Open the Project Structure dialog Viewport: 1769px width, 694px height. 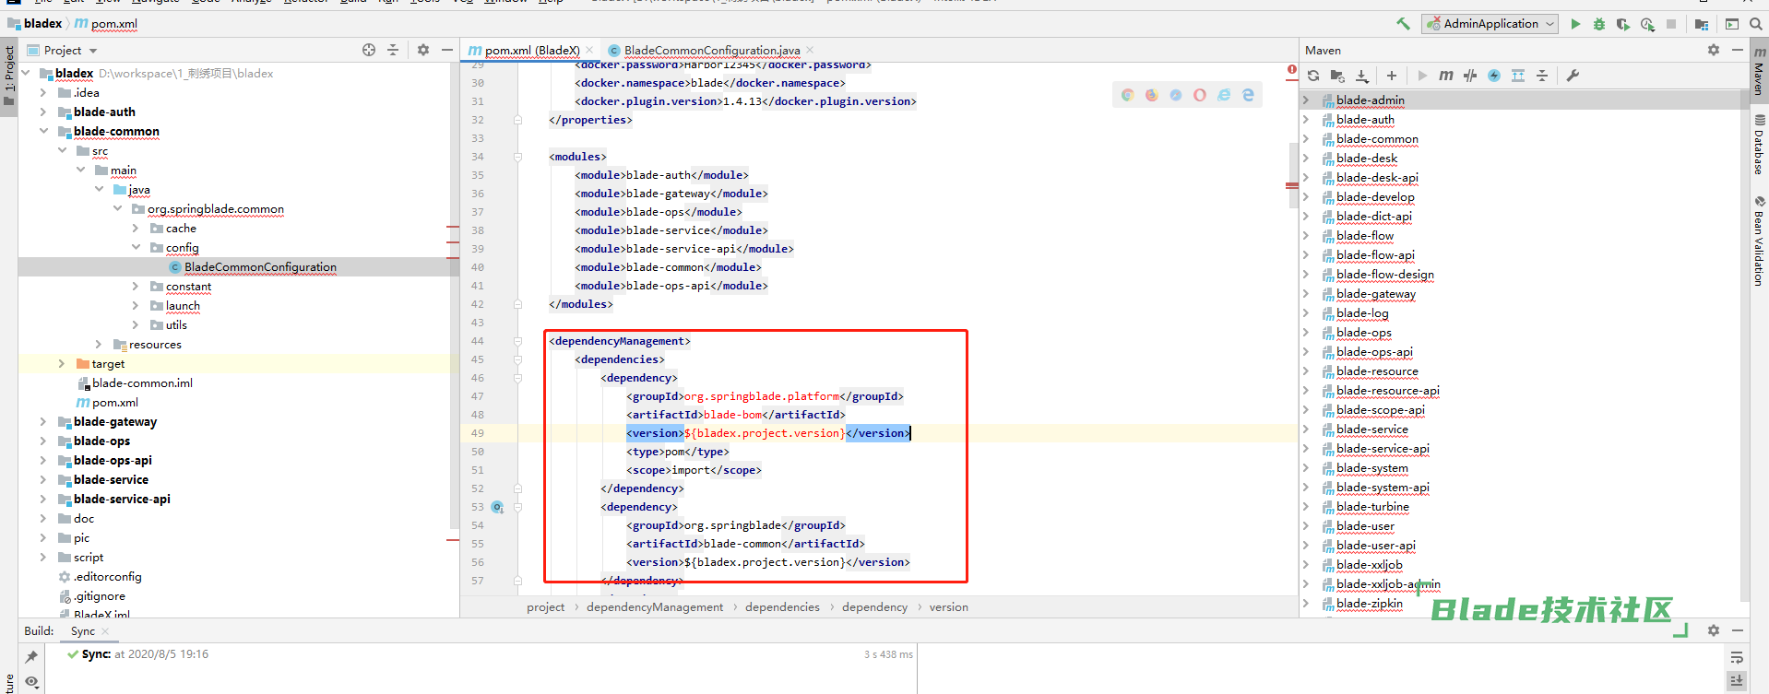point(1702,24)
